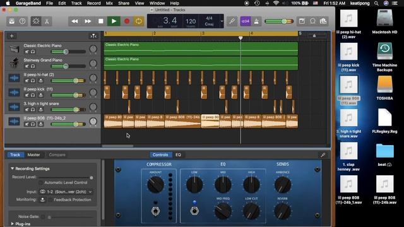Open the Library button in toolbar
This screenshot has width=404, height=227.
tap(12, 21)
